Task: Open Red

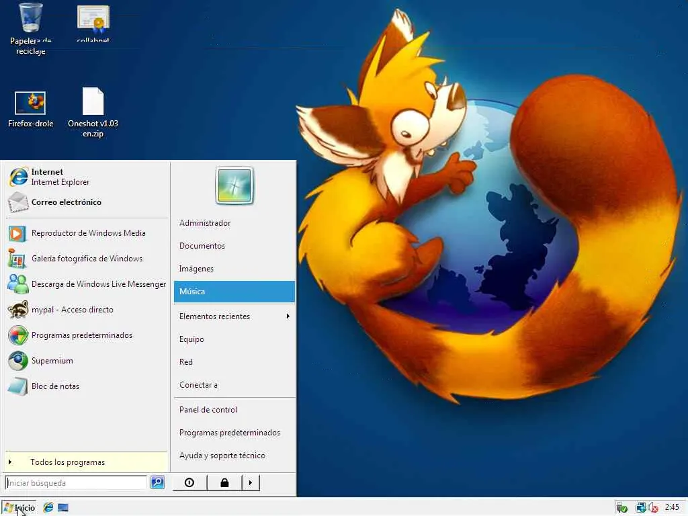Action: [x=234, y=362]
